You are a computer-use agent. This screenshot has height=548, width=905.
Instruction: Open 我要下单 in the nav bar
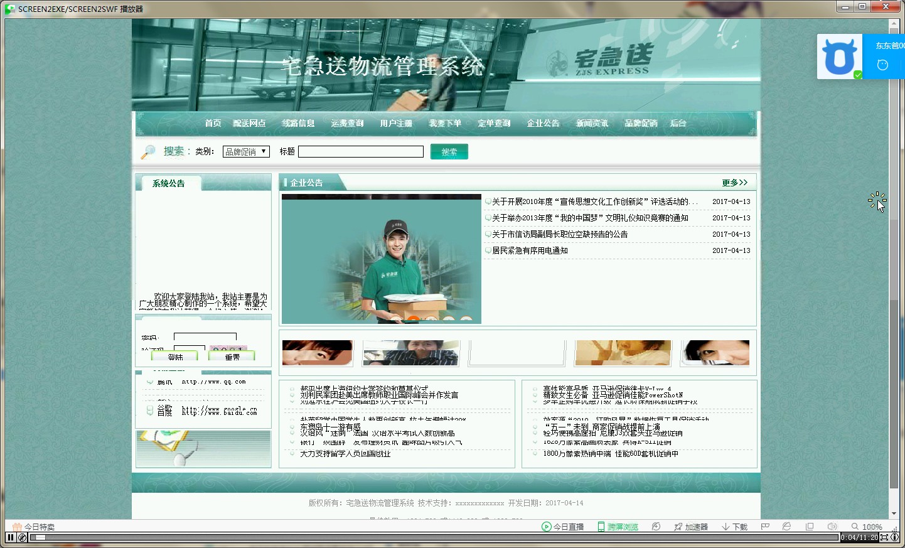pyautogui.click(x=445, y=123)
